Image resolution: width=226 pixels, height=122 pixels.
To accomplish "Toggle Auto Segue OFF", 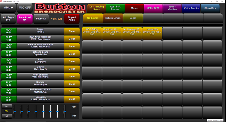I will (x=8, y=19).
